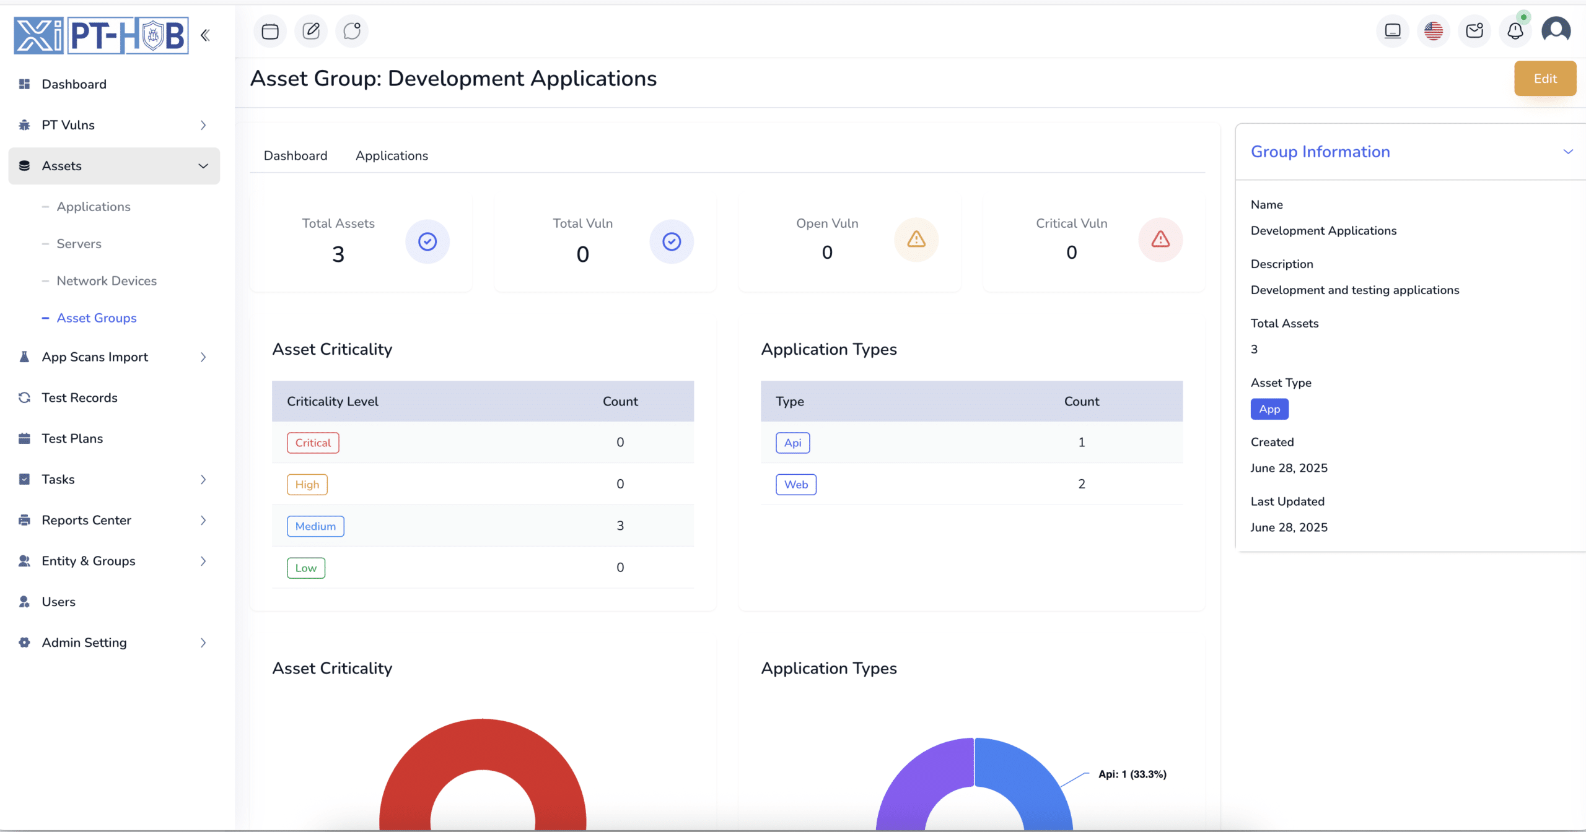
Task: Open Users page
Action: pyautogui.click(x=58, y=602)
